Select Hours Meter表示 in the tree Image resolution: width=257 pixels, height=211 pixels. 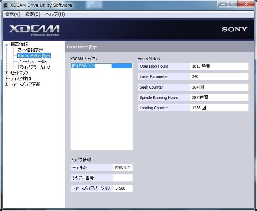[x=34, y=56]
